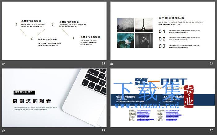Click the animation star icon under slide 24
The image size is (217, 135).
(x=112, y=64)
